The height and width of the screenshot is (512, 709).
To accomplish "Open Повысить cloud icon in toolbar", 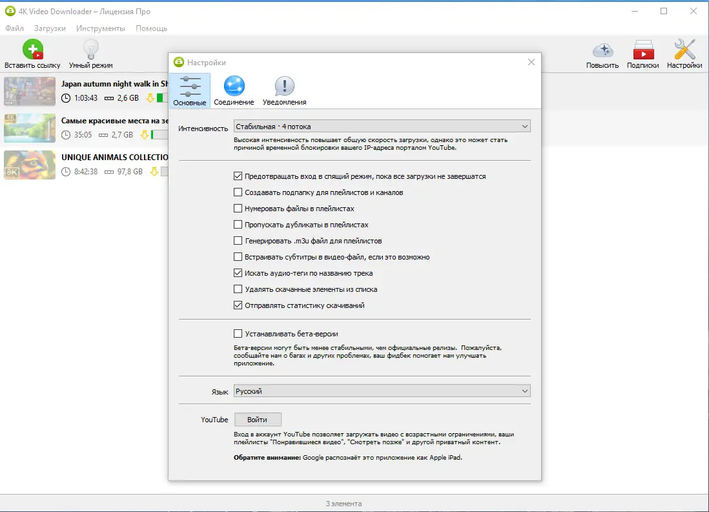I will click(x=602, y=50).
